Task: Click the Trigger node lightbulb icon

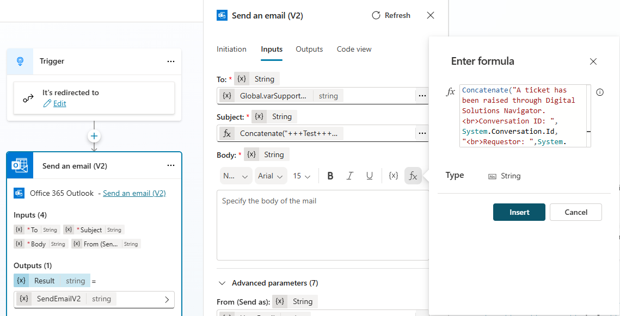Action: tap(20, 61)
